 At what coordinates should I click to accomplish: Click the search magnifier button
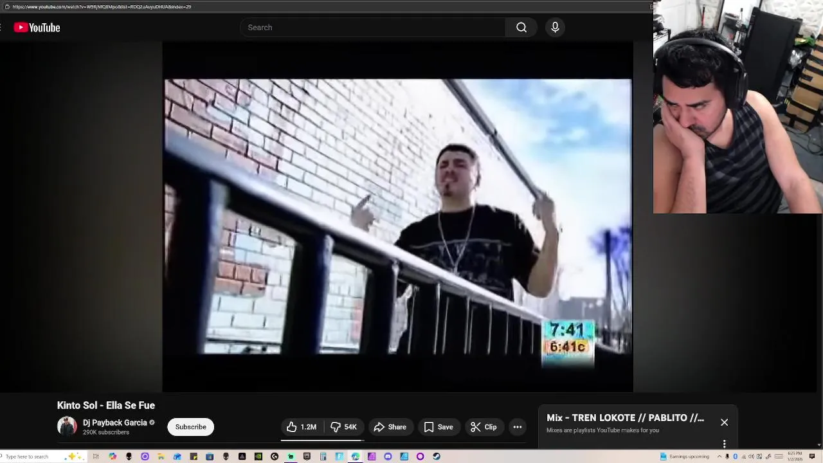click(521, 28)
